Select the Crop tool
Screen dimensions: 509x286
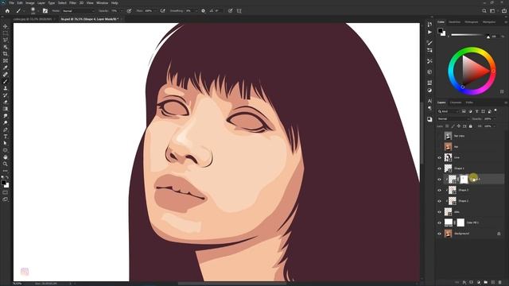click(x=6, y=54)
